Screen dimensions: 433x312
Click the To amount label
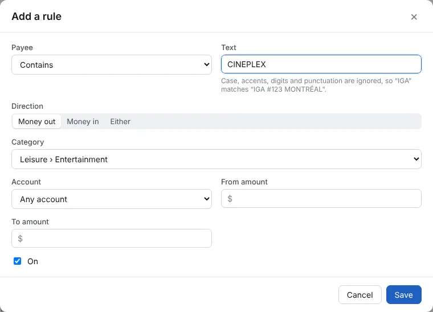point(30,222)
